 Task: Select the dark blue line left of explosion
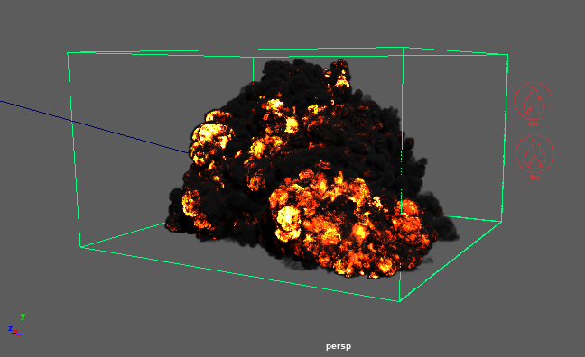pyautogui.click(x=93, y=127)
